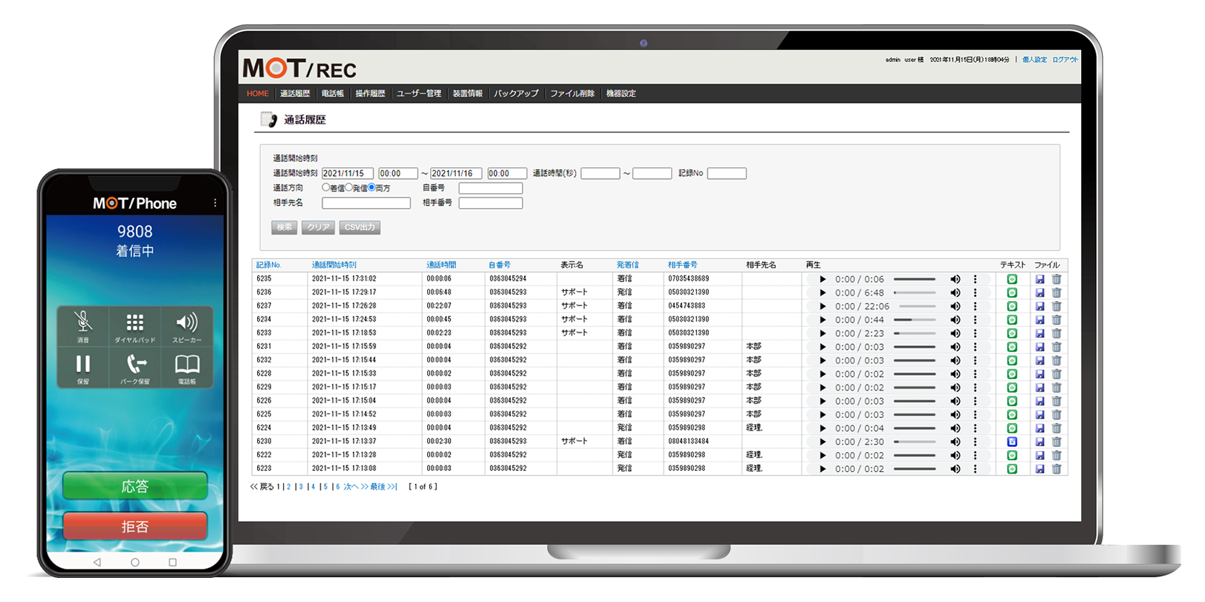Viewport: 1205px width, 602px height.
Task: Choose the 両方 call direction radio option
Action: pyautogui.click(x=372, y=187)
